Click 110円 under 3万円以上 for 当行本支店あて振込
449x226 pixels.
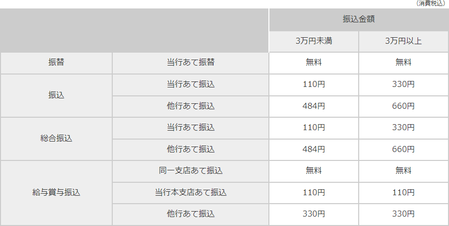pos(404,193)
